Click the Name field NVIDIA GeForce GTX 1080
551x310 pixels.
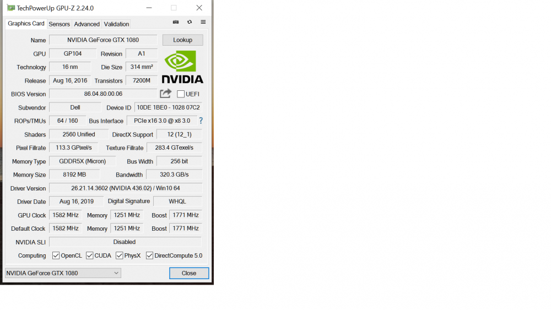103,40
